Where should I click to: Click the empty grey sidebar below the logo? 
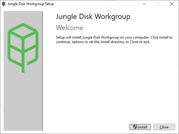(23, 102)
